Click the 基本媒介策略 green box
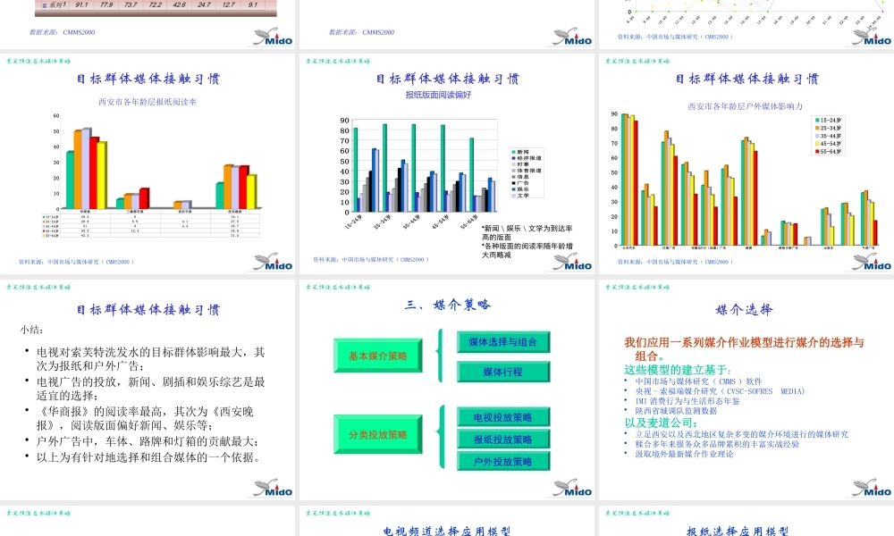This screenshot has width=894, height=536. coord(378,356)
